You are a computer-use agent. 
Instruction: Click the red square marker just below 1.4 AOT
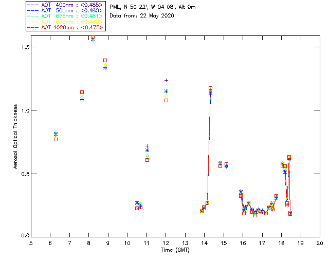click(x=105, y=61)
